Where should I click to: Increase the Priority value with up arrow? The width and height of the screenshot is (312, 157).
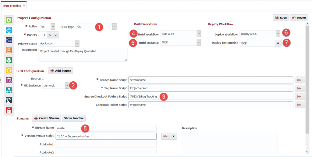point(50,35)
